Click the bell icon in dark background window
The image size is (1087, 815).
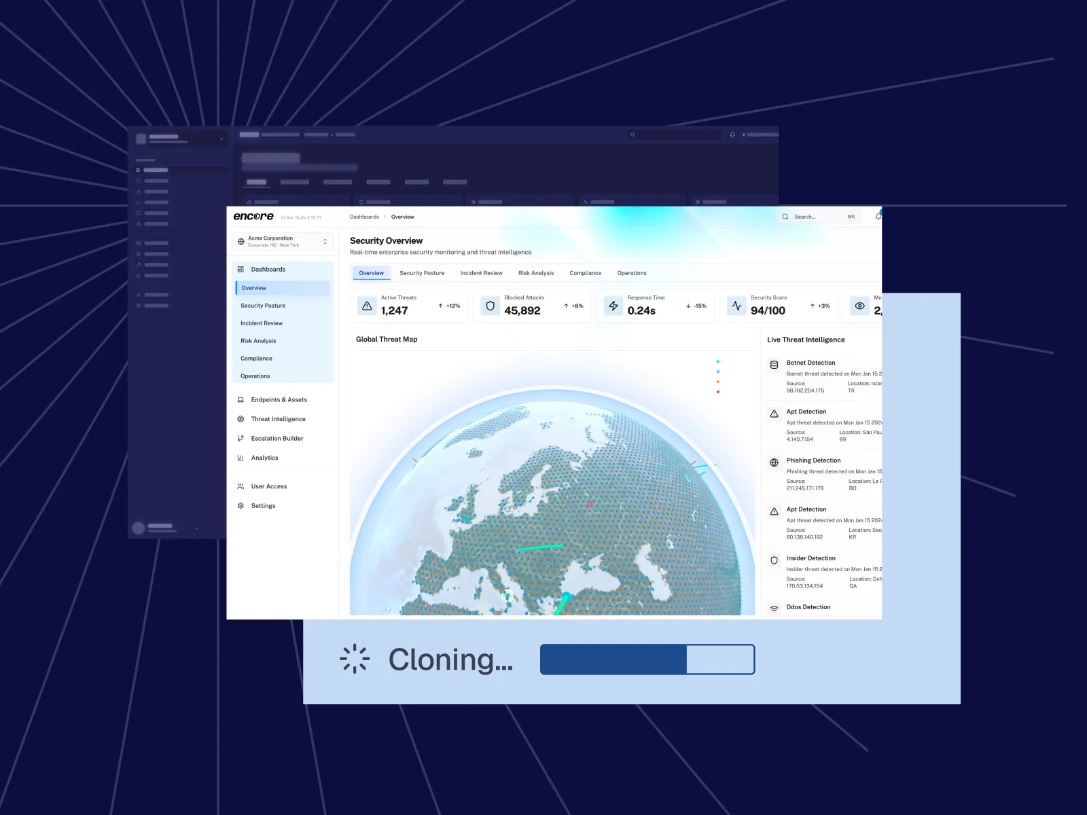point(732,134)
